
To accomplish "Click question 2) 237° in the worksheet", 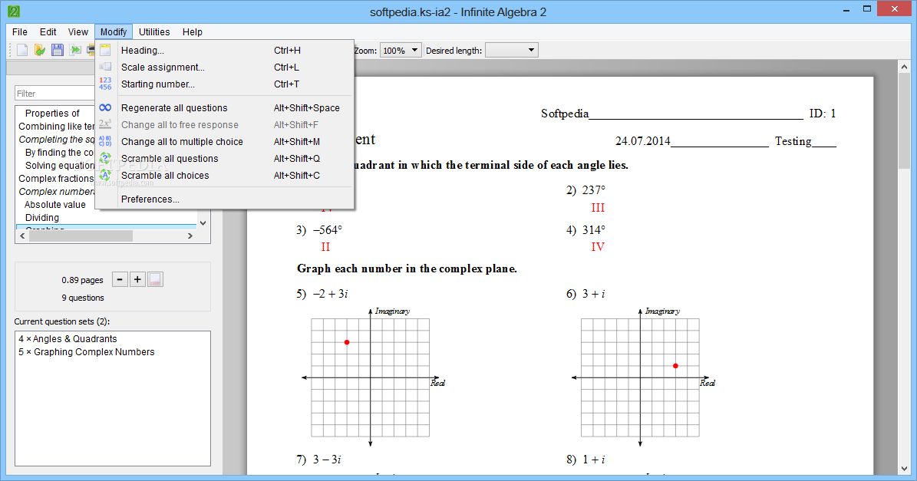I will [x=586, y=190].
